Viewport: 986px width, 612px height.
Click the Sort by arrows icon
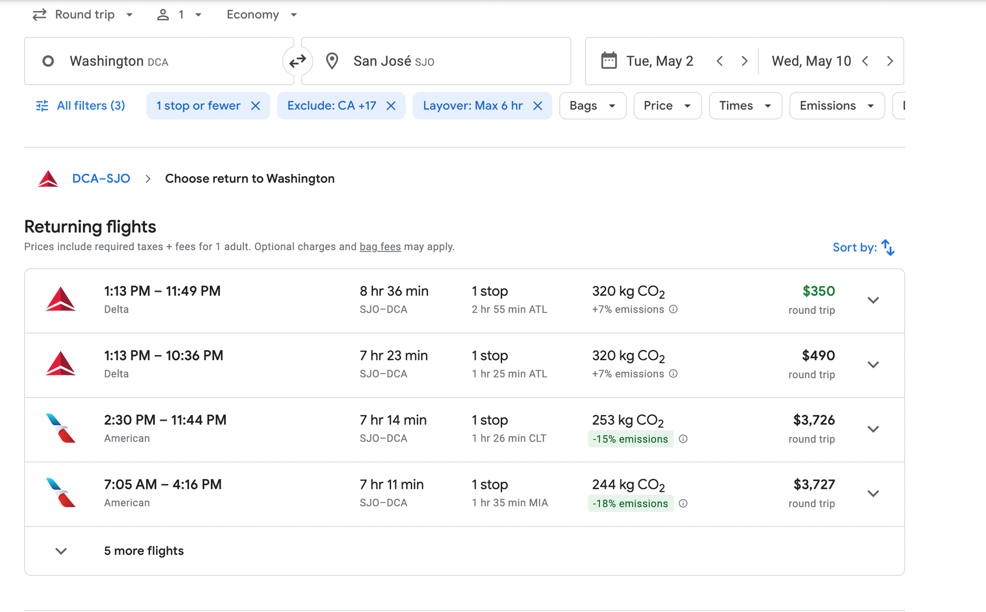point(888,247)
